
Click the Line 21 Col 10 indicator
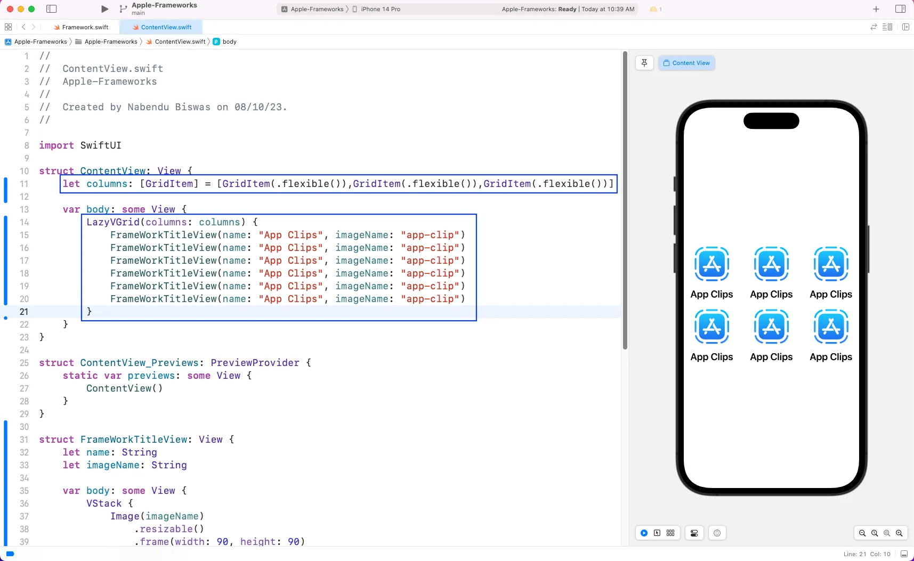tap(867, 554)
